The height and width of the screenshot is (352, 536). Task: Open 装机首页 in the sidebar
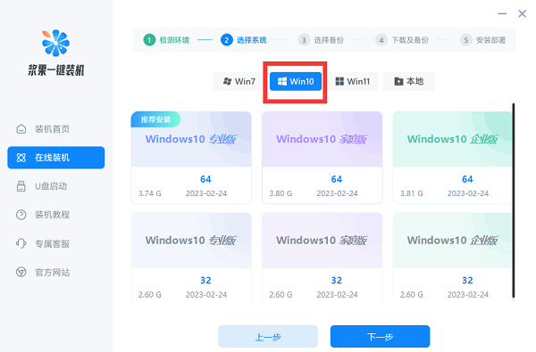(56, 129)
